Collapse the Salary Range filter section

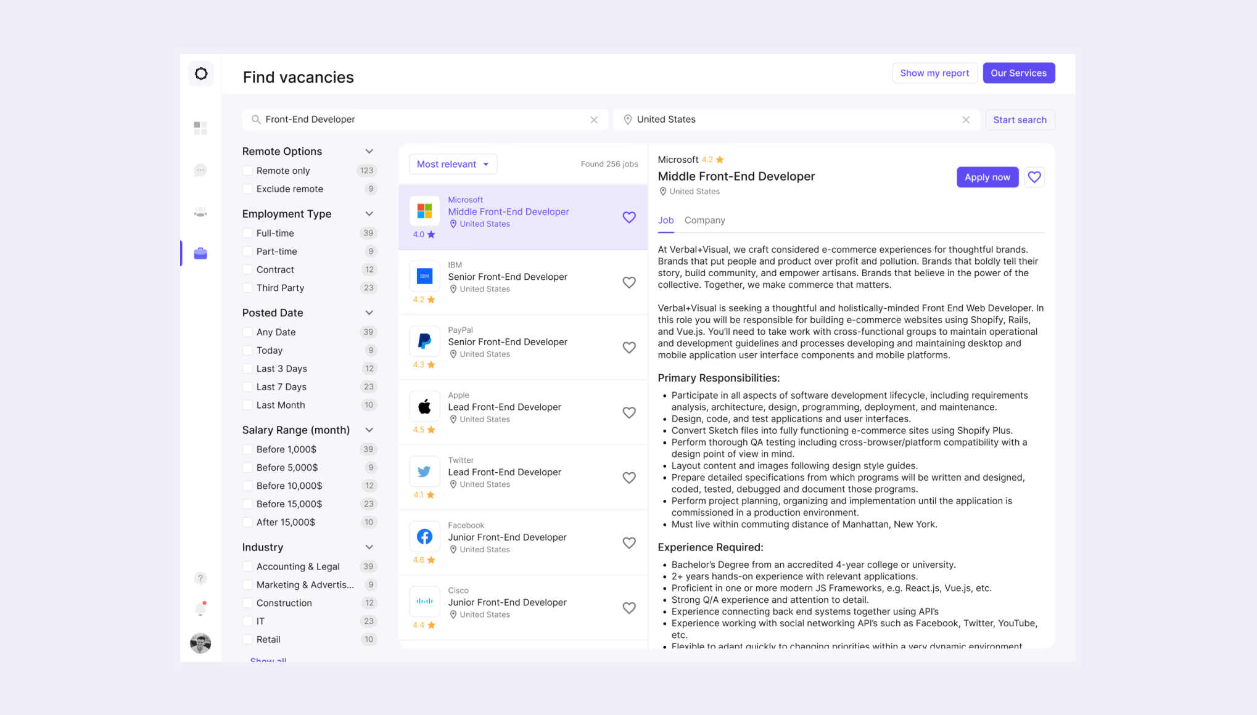pos(369,430)
